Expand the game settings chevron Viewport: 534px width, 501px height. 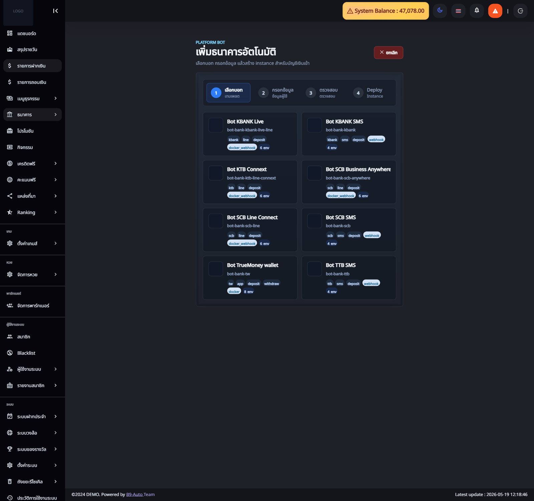(x=55, y=243)
